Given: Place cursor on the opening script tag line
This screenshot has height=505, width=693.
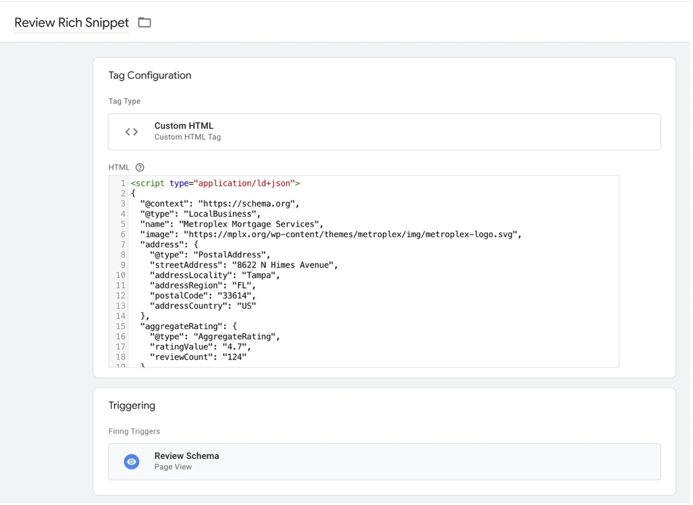Looking at the screenshot, I should tap(215, 184).
